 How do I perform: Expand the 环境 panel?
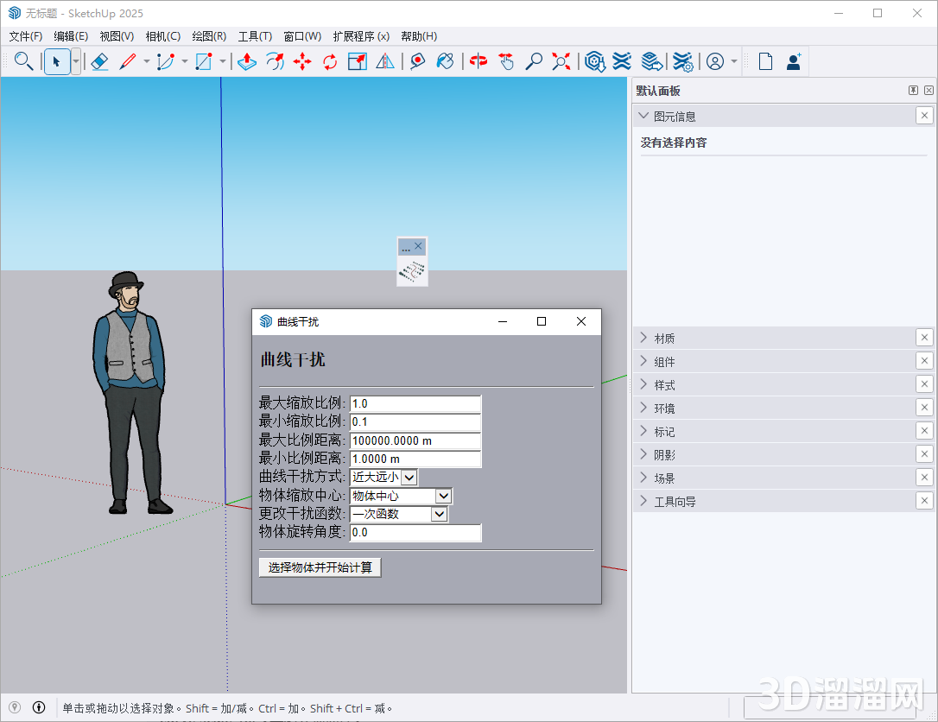pos(643,408)
